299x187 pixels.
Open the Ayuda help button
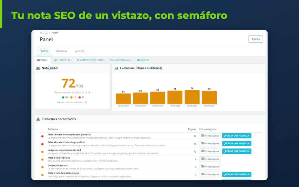(x=256, y=39)
